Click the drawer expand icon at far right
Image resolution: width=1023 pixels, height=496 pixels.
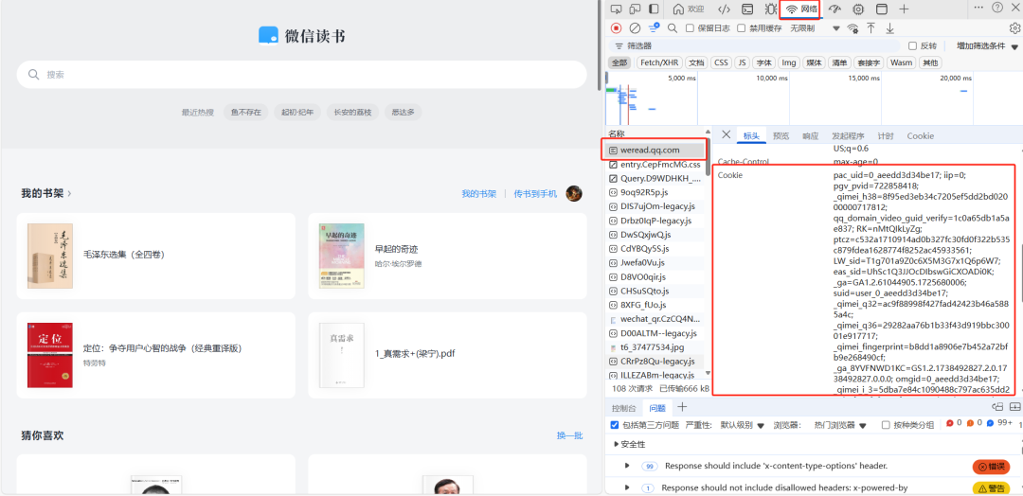[1015, 407]
